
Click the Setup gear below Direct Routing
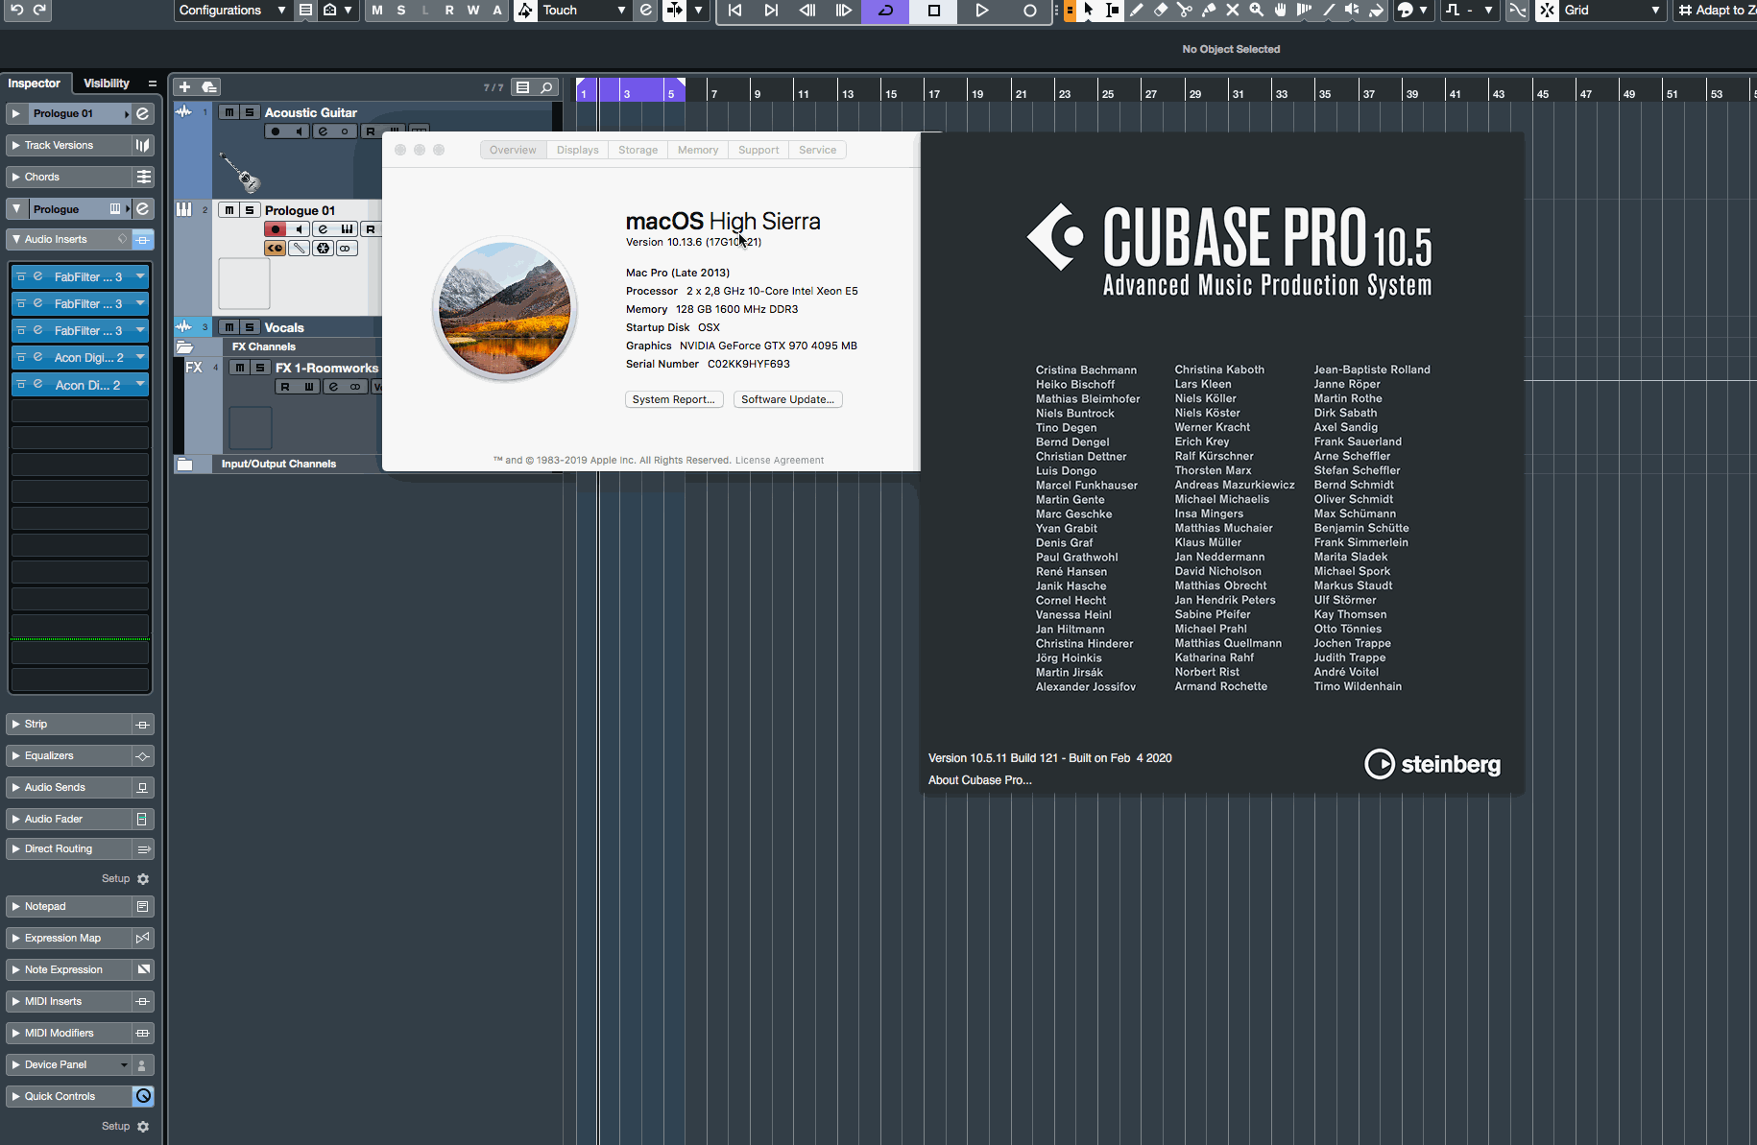coord(143,878)
